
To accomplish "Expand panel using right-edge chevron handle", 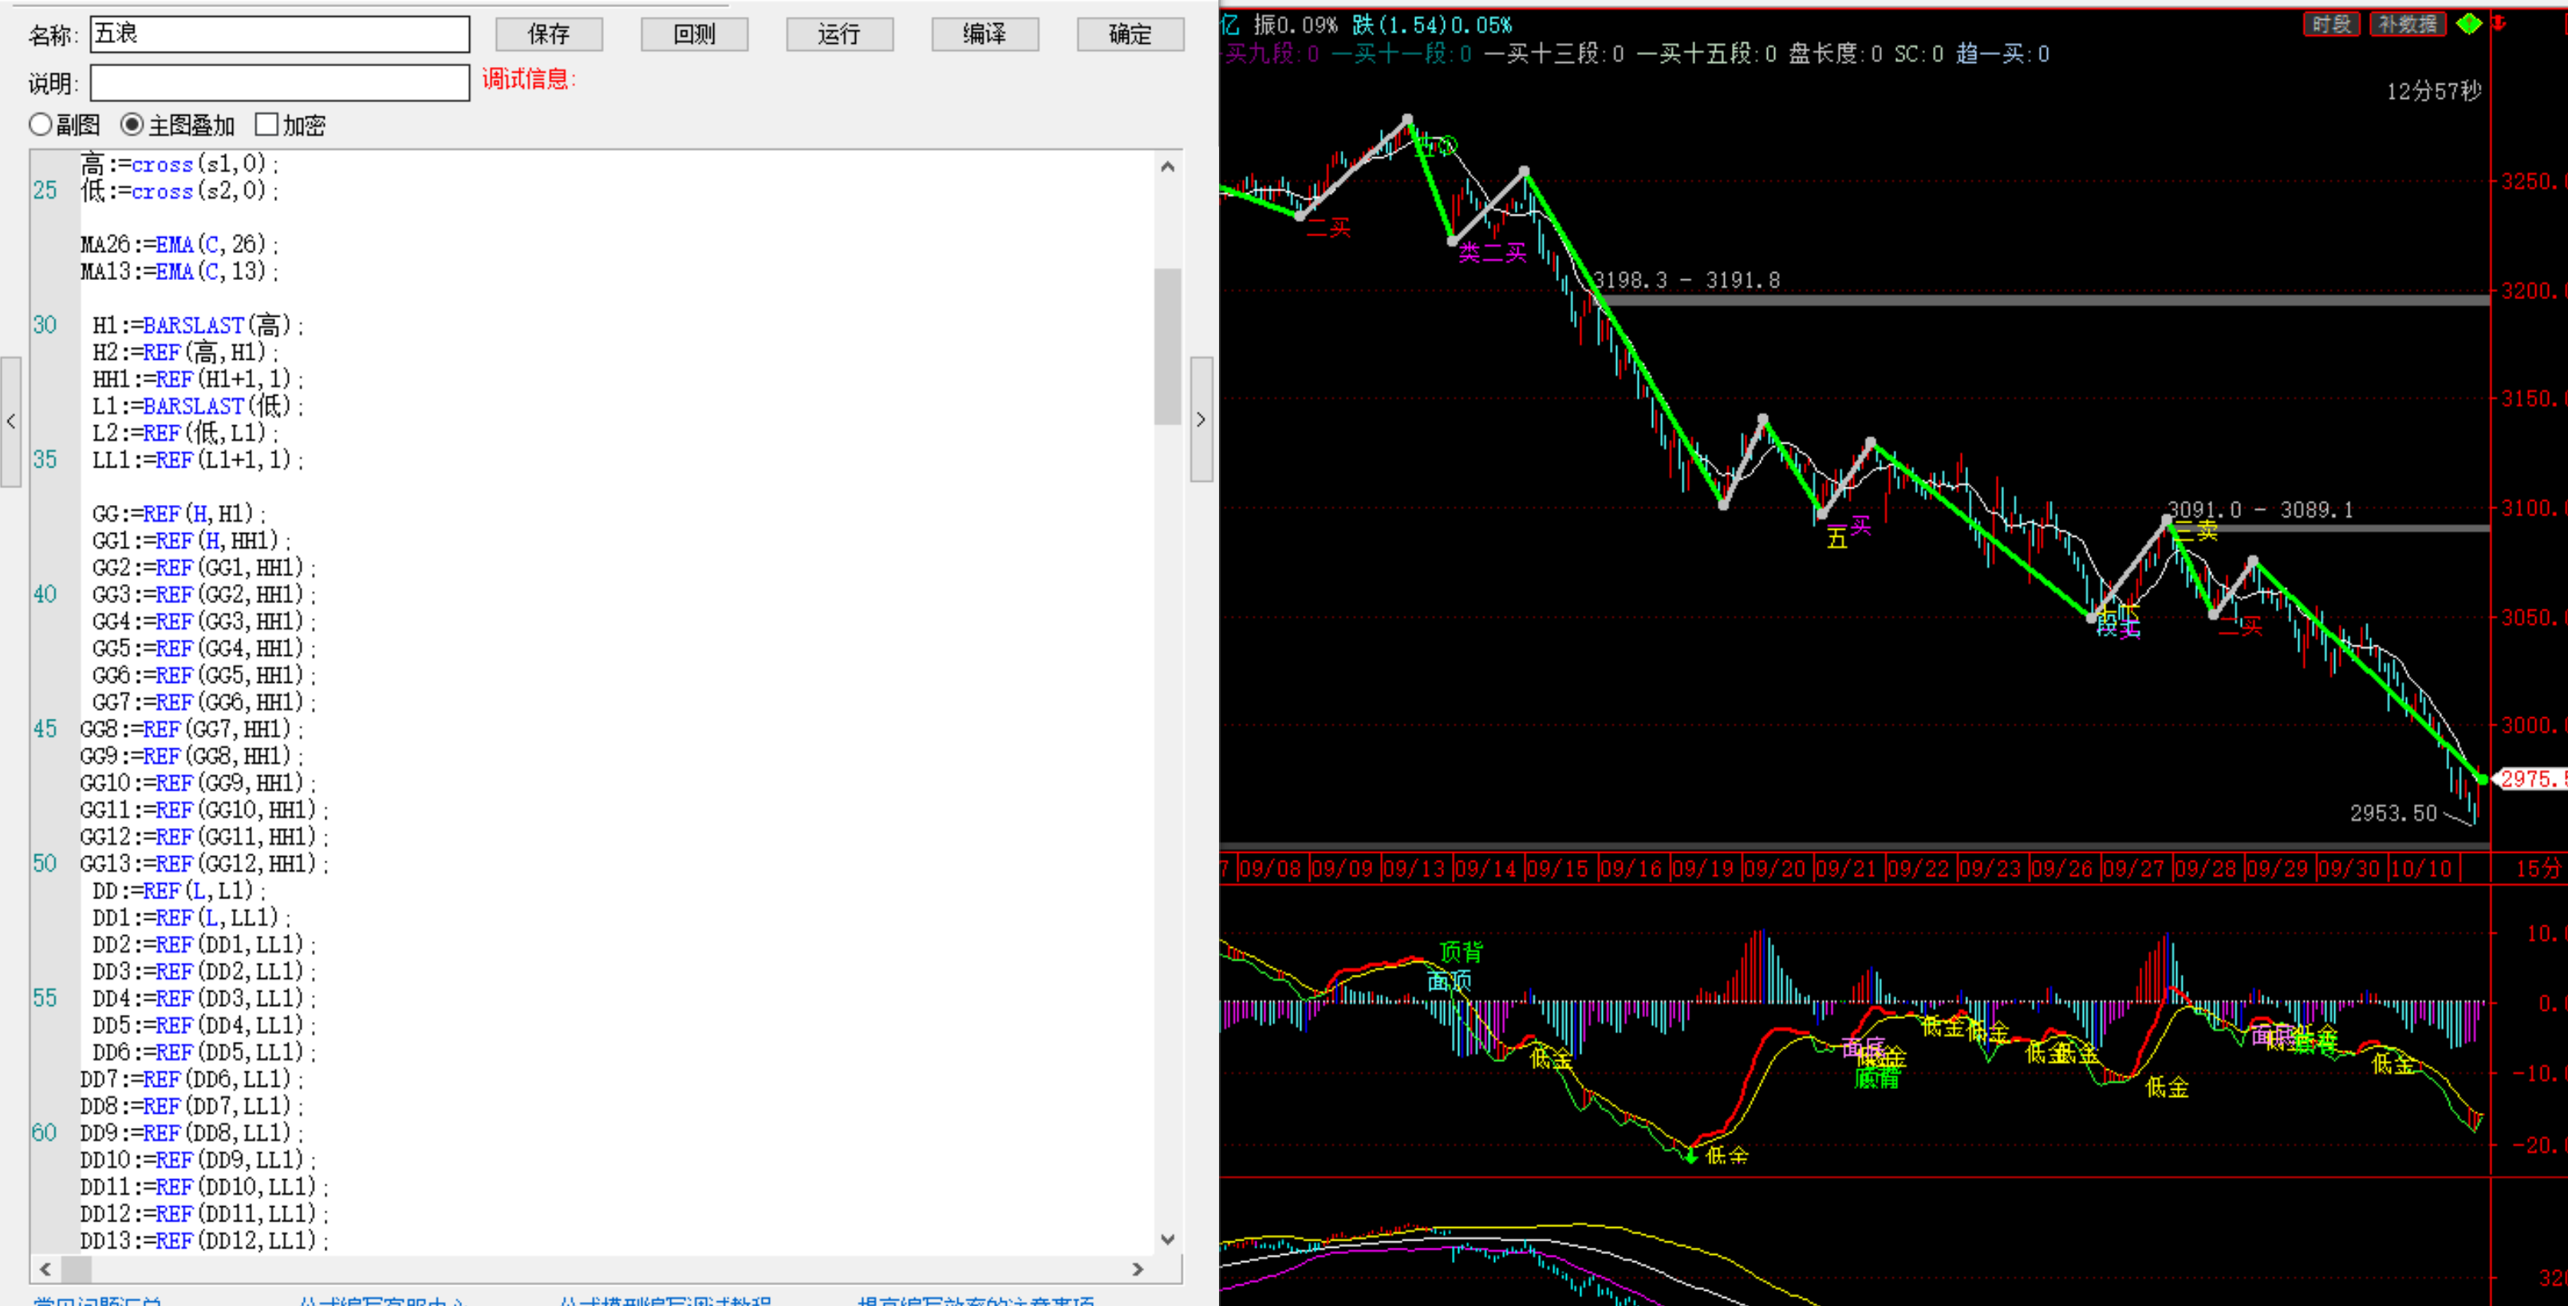I will pos(1201,420).
